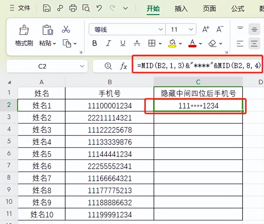
Task: Apply yellow fill color
Action: [172, 43]
